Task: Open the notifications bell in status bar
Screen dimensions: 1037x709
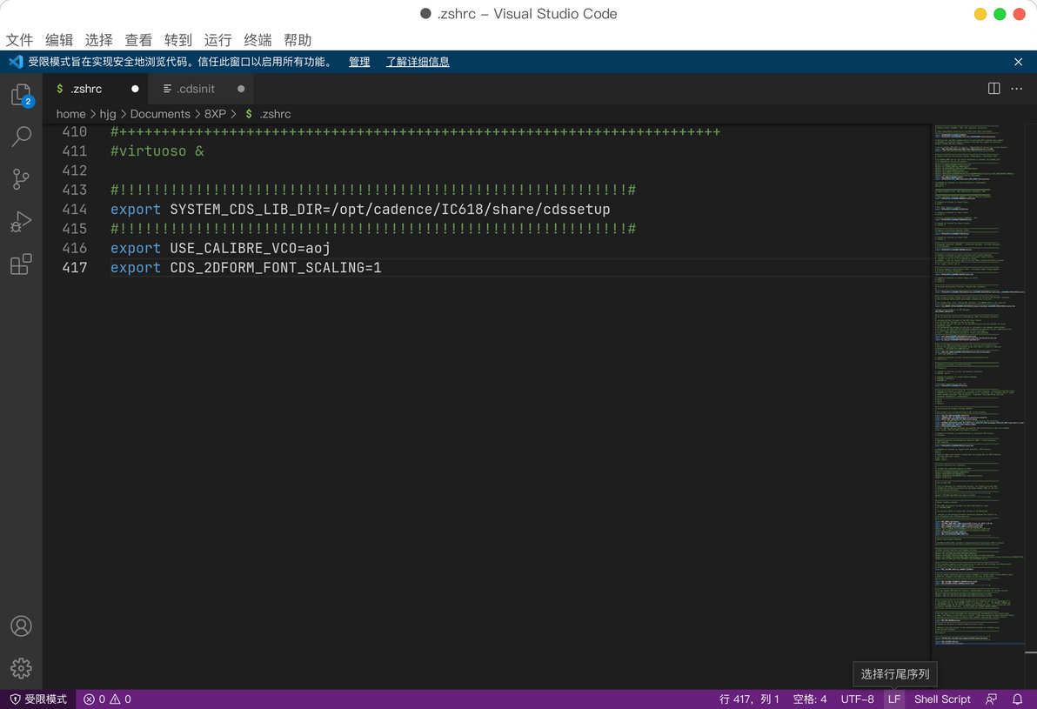Action: point(1018,699)
